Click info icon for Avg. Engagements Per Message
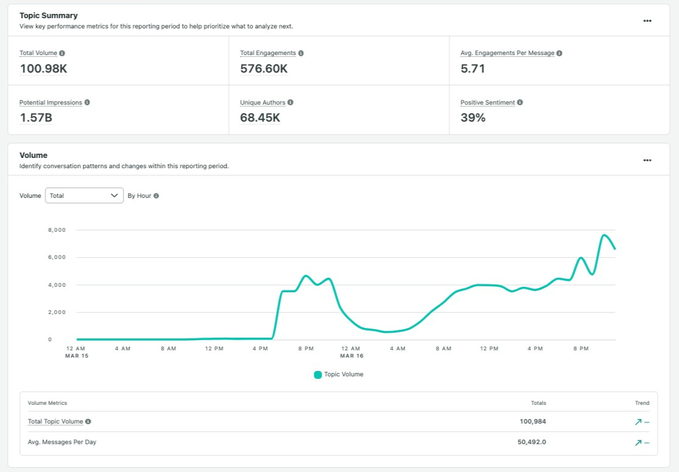This screenshot has height=472, width=679. tap(559, 53)
